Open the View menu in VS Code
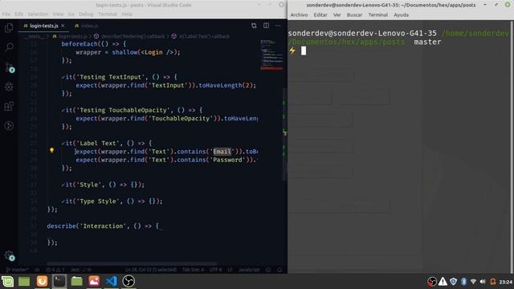Viewport: 514px width, 289px height. (x=58, y=14)
